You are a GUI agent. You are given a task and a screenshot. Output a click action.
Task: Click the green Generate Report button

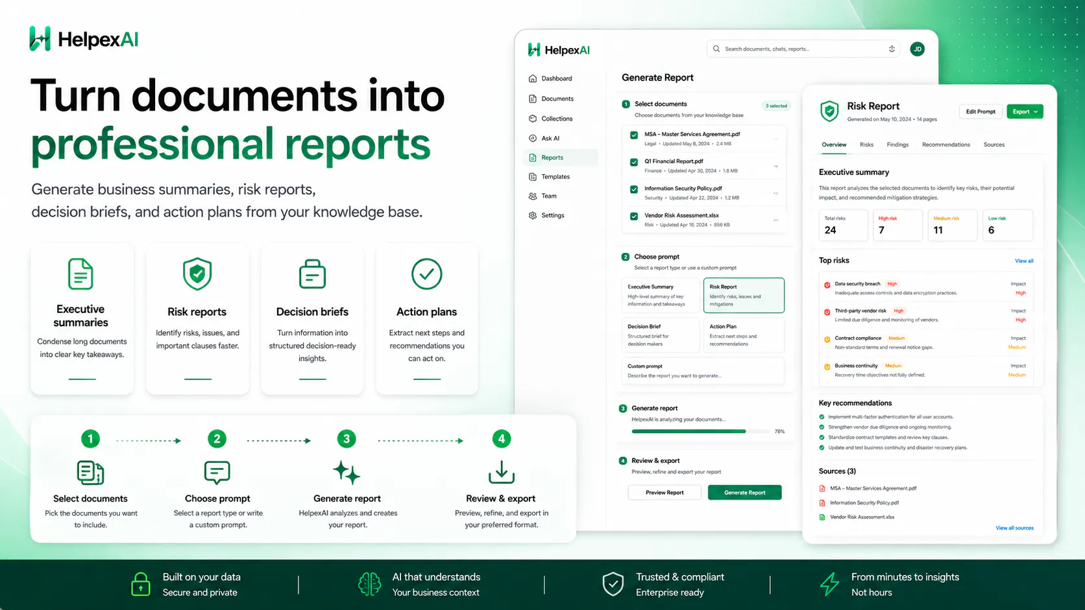point(744,493)
